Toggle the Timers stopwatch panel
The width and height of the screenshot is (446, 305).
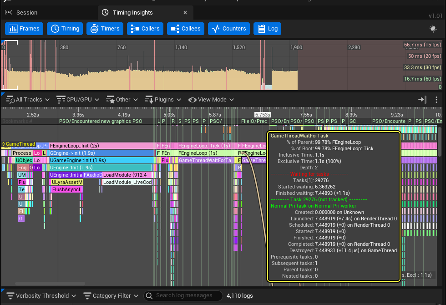(105, 29)
